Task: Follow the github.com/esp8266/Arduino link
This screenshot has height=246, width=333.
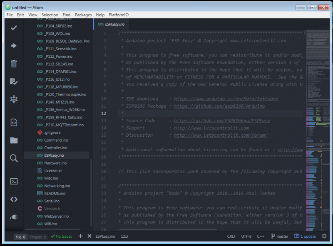Action: (x=219, y=106)
